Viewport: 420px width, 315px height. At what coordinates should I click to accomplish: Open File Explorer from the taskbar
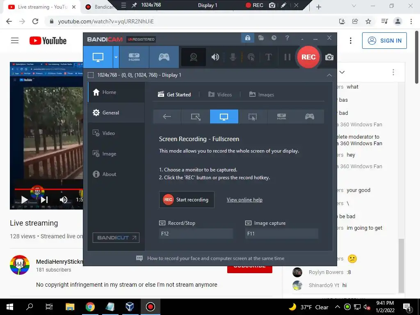(70, 307)
